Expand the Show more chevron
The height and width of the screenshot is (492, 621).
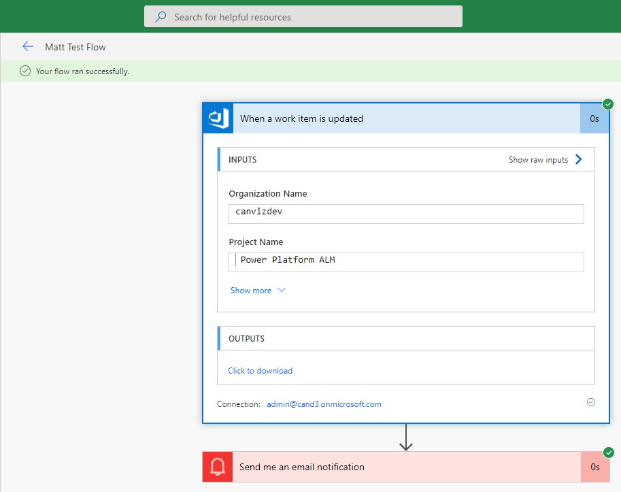coord(282,290)
